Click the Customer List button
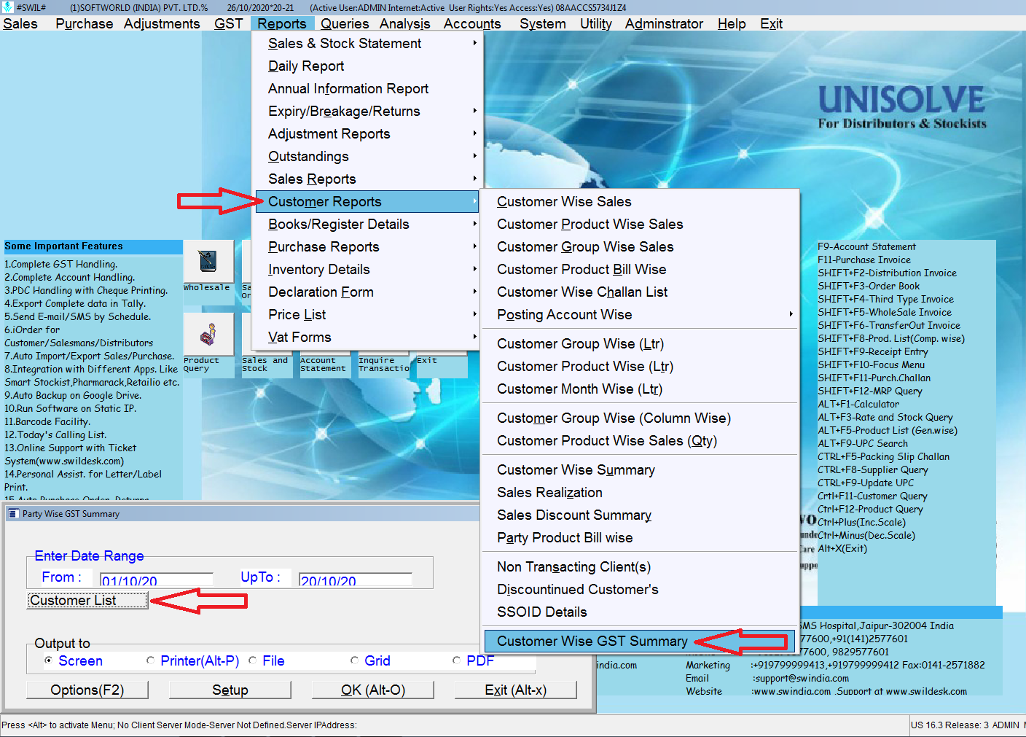Image resolution: width=1026 pixels, height=737 pixels. coord(87,600)
